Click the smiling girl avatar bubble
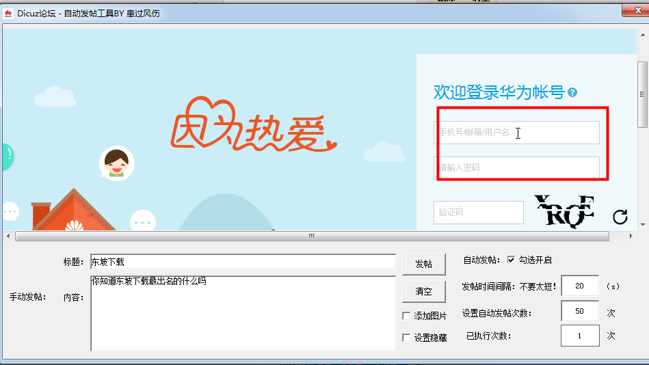Viewport: 649px width, 365px height. pos(117,163)
